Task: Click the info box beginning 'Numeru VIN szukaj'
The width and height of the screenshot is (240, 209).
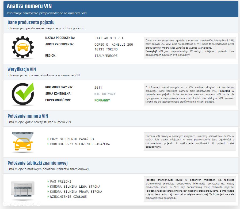Action: click(x=190, y=141)
